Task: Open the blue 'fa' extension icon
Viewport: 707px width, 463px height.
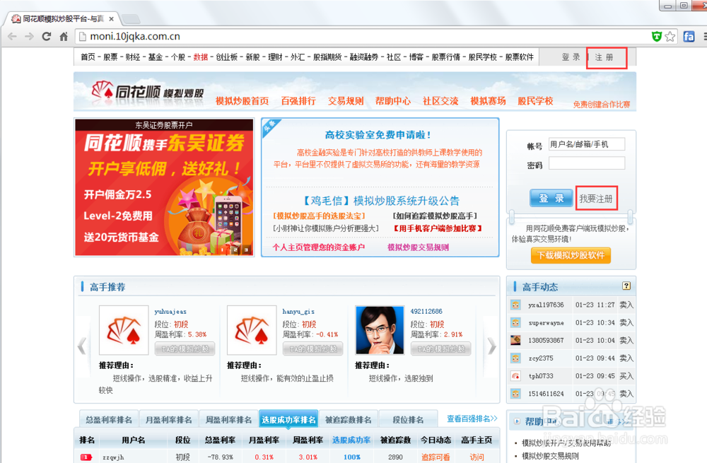Action: (689, 37)
